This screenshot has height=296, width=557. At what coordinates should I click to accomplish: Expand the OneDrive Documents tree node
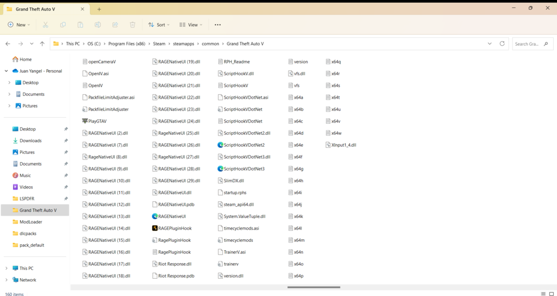click(x=9, y=94)
